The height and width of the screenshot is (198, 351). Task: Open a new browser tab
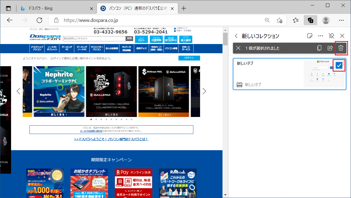(184, 8)
